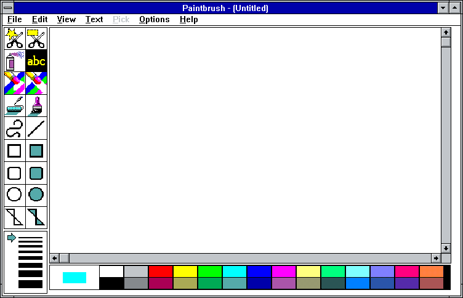Select the olive color swatch
463x298 pixels.
pos(185,283)
